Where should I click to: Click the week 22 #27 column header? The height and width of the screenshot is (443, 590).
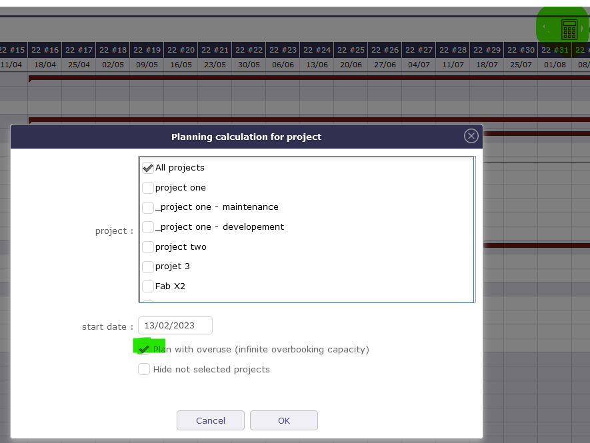click(x=419, y=50)
